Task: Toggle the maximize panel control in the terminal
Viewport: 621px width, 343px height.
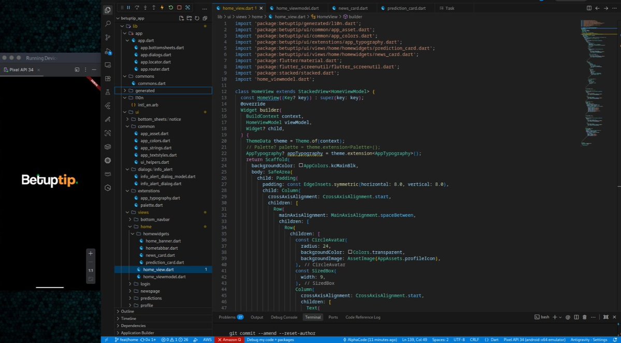Action: tap(605, 317)
